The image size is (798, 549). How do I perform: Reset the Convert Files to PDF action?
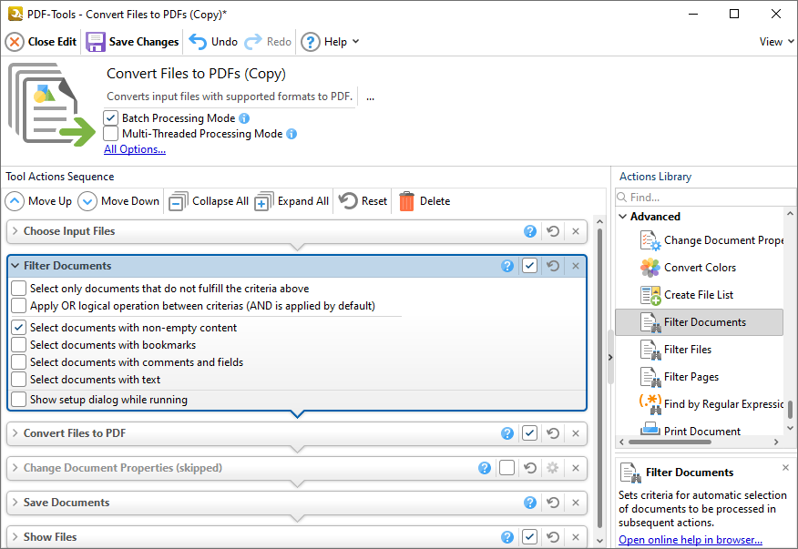[553, 433]
